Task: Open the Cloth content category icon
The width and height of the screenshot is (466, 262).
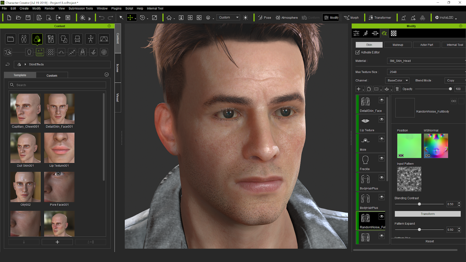Action: point(64,39)
